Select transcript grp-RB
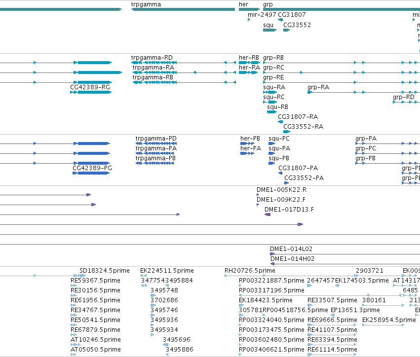This screenshot has width=420, height=357. coord(342,63)
